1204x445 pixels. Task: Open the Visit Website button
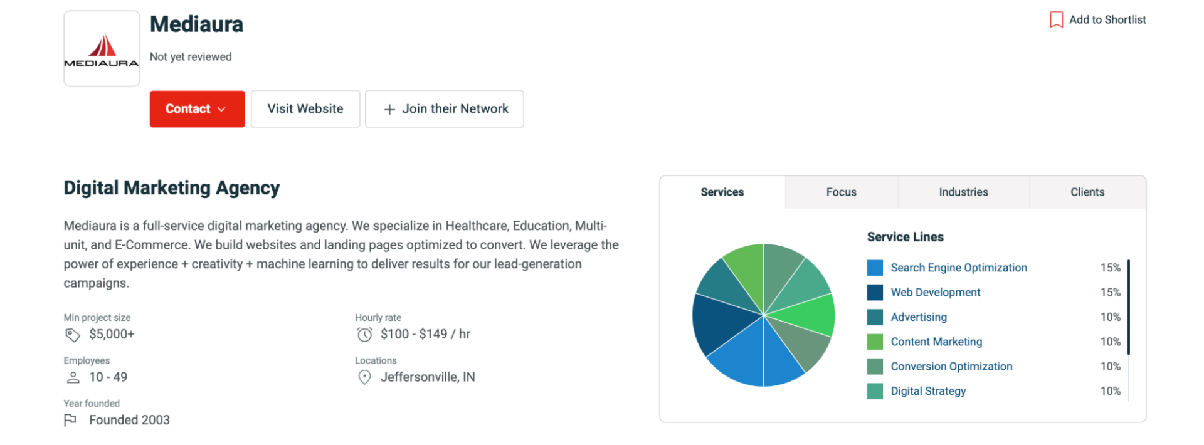[x=305, y=109]
